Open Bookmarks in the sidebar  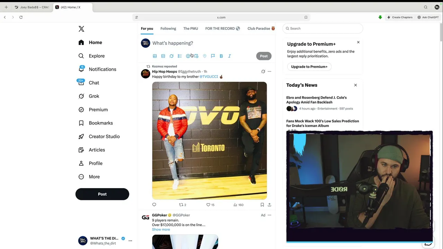click(x=96, y=123)
